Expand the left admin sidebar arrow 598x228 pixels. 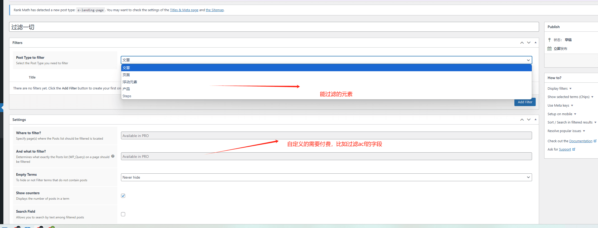tap(2, 108)
